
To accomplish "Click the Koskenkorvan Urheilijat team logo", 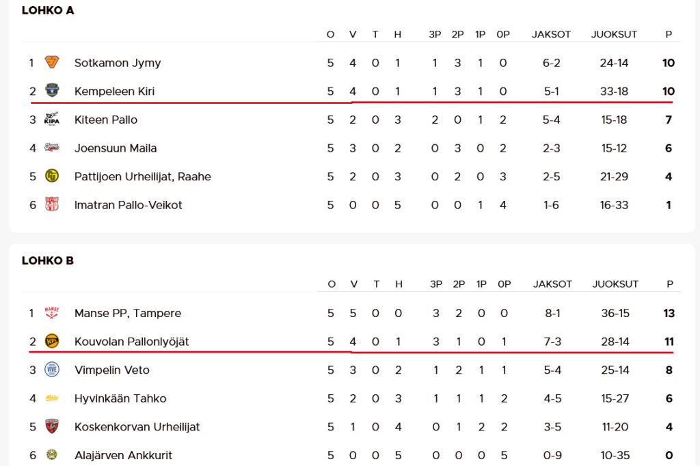I will point(52,427).
